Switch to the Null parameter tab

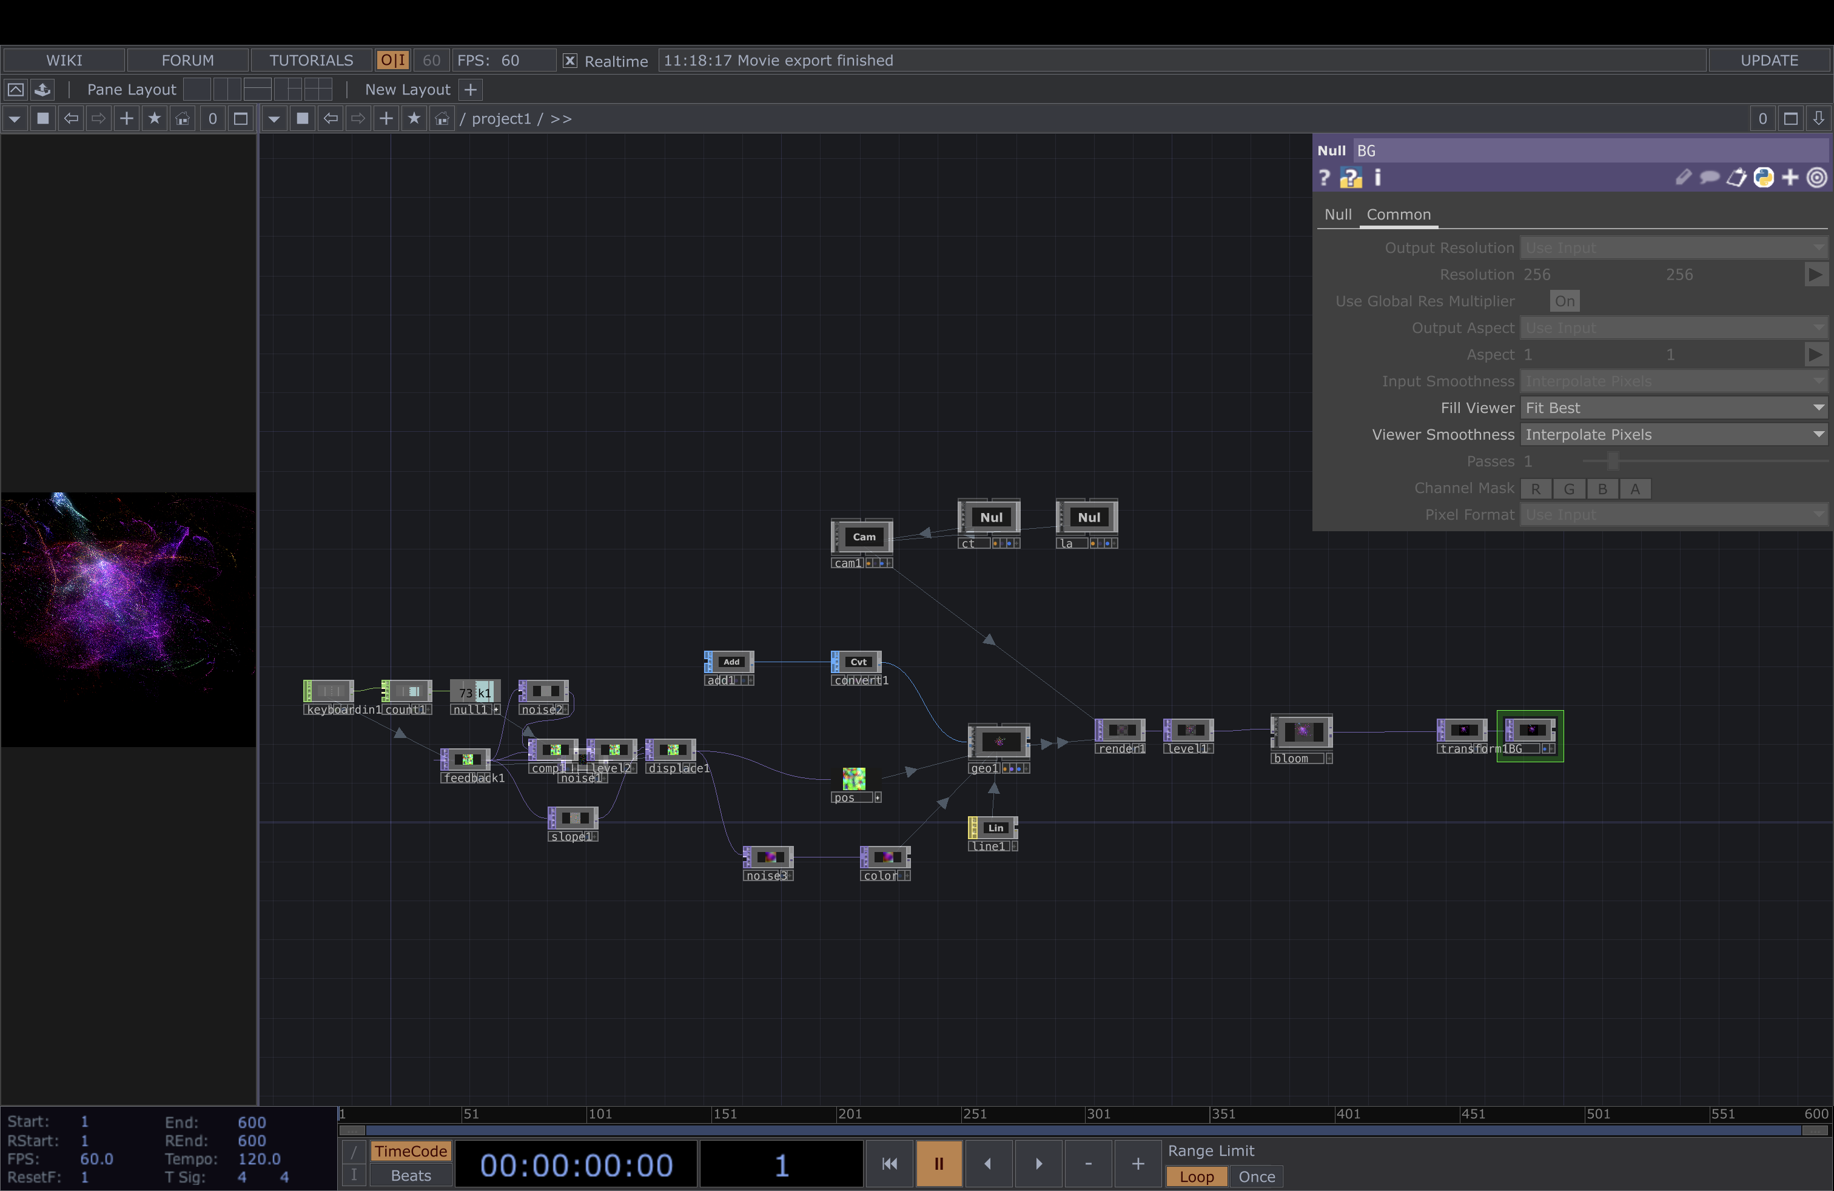coord(1337,215)
